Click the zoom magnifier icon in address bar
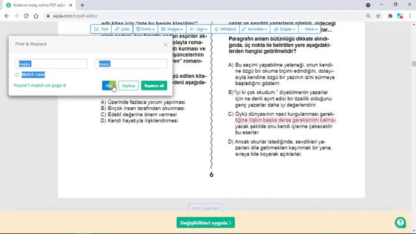The height and width of the screenshot is (234, 416). [369, 16]
